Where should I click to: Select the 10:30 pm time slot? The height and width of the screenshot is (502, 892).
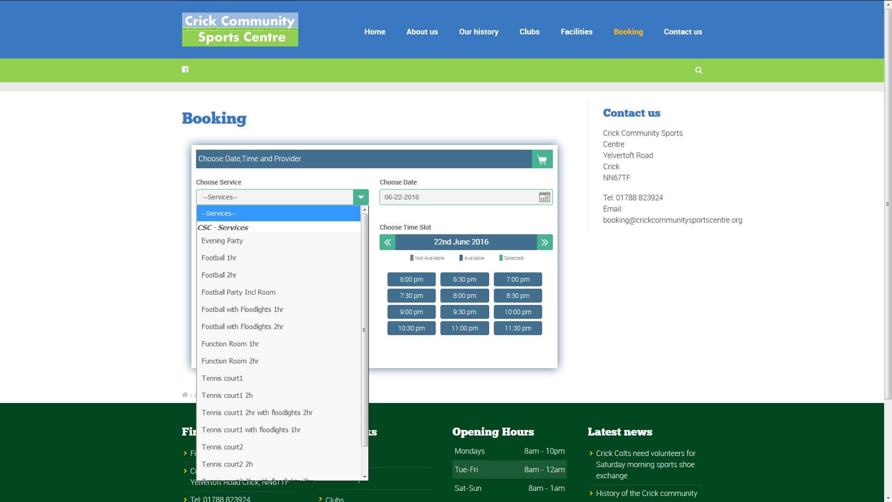pyautogui.click(x=412, y=328)
